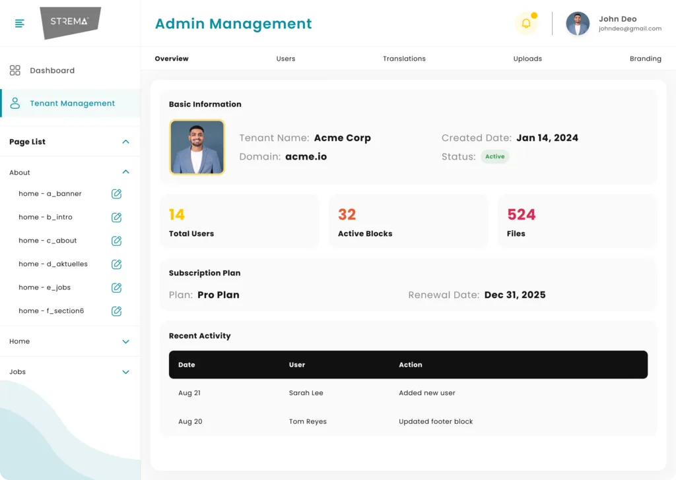Edit the home - e_jobs page
Viewport: 676px width, 480px height.
tap(116, 287)
